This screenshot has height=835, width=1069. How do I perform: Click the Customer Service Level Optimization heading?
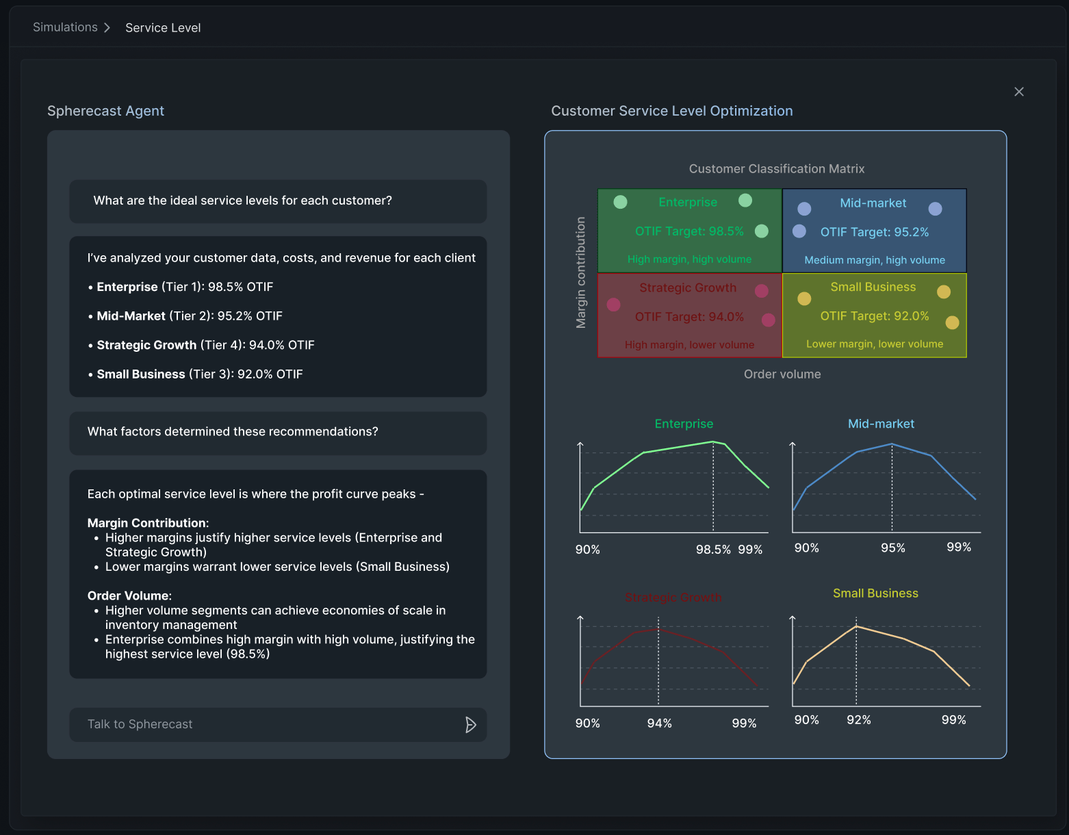[x=672, y=111]
